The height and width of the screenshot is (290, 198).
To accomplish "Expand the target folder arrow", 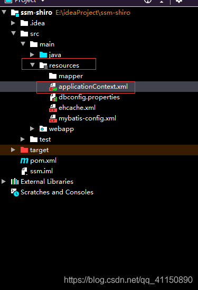I will point(13,149).
